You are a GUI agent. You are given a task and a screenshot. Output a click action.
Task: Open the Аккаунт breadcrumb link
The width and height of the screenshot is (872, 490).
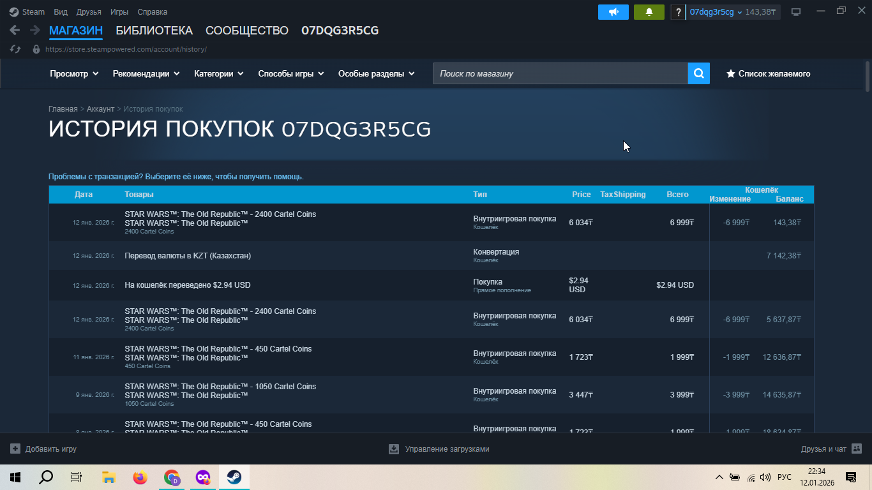[100, 109]
